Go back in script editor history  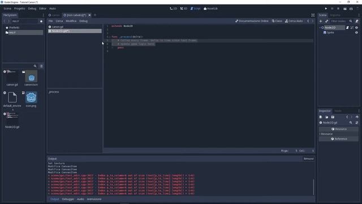pos(308,21)
